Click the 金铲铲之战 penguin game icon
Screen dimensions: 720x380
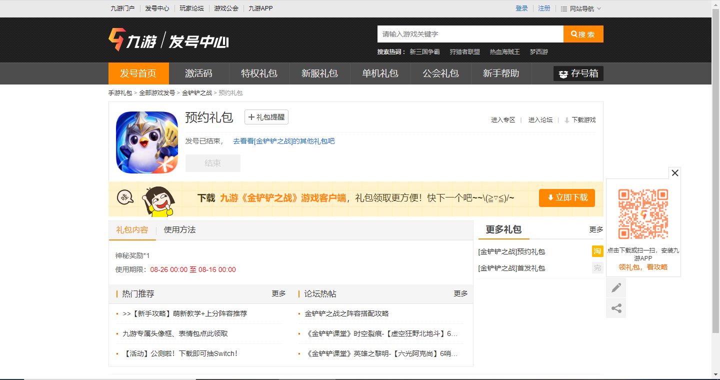coord(147,142)
